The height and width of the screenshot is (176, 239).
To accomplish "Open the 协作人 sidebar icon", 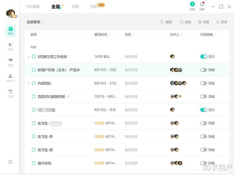I will click(x=11, y=78).
